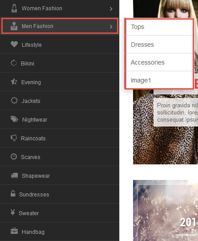Screen dimensions: 198x241
Task: Click the gear icon beside Jackets
Action: point(14,101)
